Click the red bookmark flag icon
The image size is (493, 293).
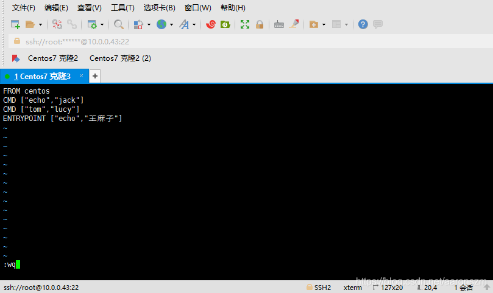(16, 58)
